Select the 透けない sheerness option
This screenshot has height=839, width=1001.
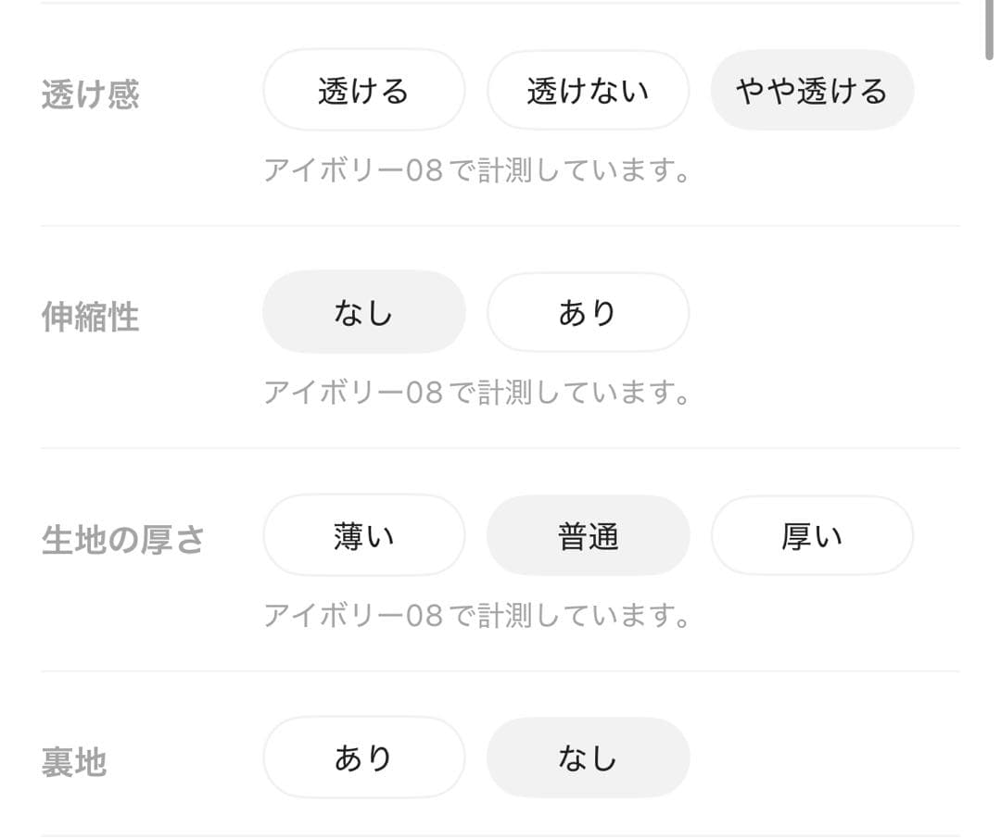pos(588,90)
